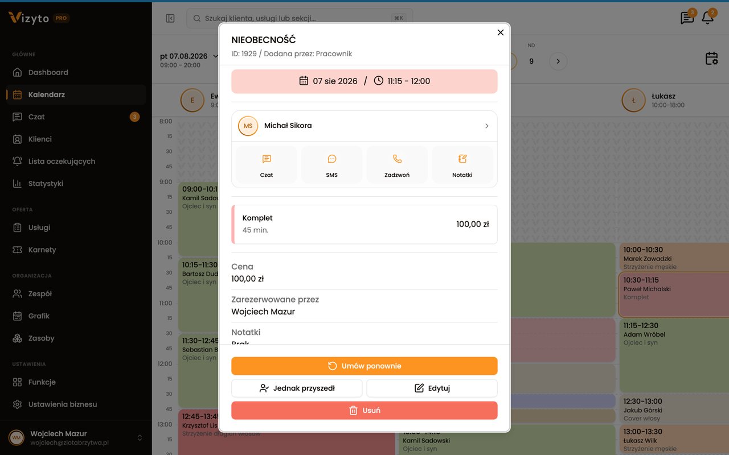The height and width of the screenshot is (455, 729).
Task: Click the Zadzwoń phone icon
Action: [397, 159]
